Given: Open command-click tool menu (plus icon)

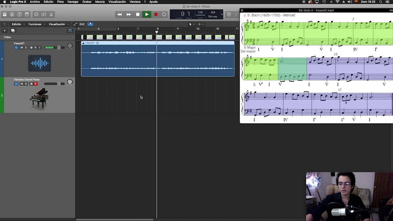Looking at the screenshot, I should 201,24.
